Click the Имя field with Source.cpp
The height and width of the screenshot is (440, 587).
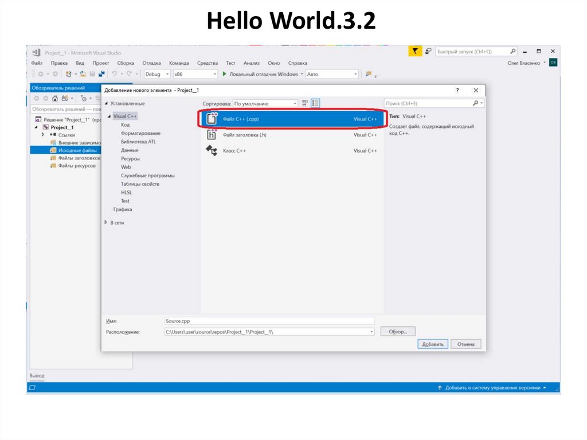(269, 321)
